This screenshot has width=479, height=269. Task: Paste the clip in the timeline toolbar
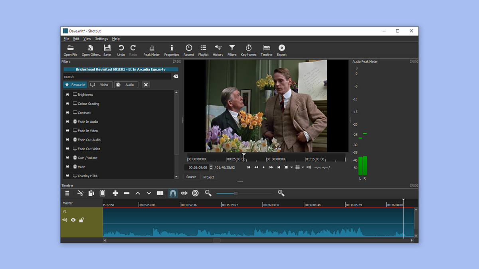point(103,193)
